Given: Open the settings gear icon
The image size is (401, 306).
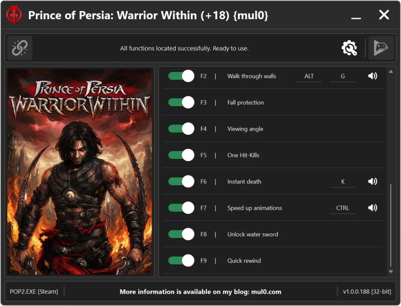Looking at the screenshot, I should [x=349, y=48].
